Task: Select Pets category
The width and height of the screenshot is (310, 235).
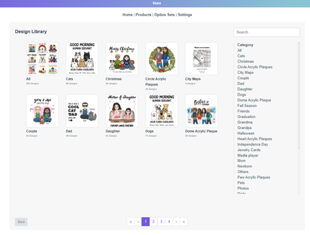Action: pos(241,183)
